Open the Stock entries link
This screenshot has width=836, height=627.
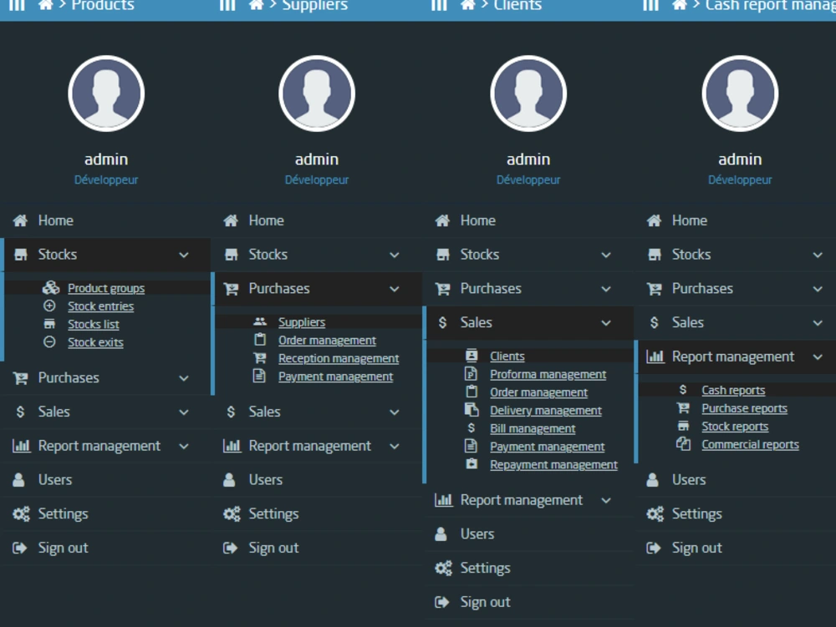101,306
